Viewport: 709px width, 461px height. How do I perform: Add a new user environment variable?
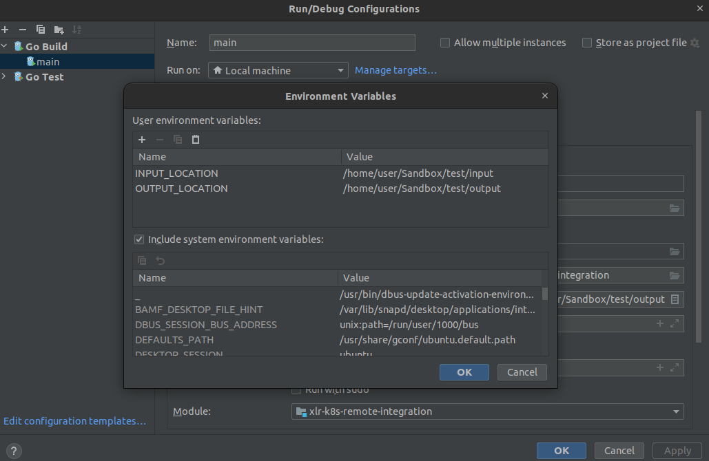point(142,140)
